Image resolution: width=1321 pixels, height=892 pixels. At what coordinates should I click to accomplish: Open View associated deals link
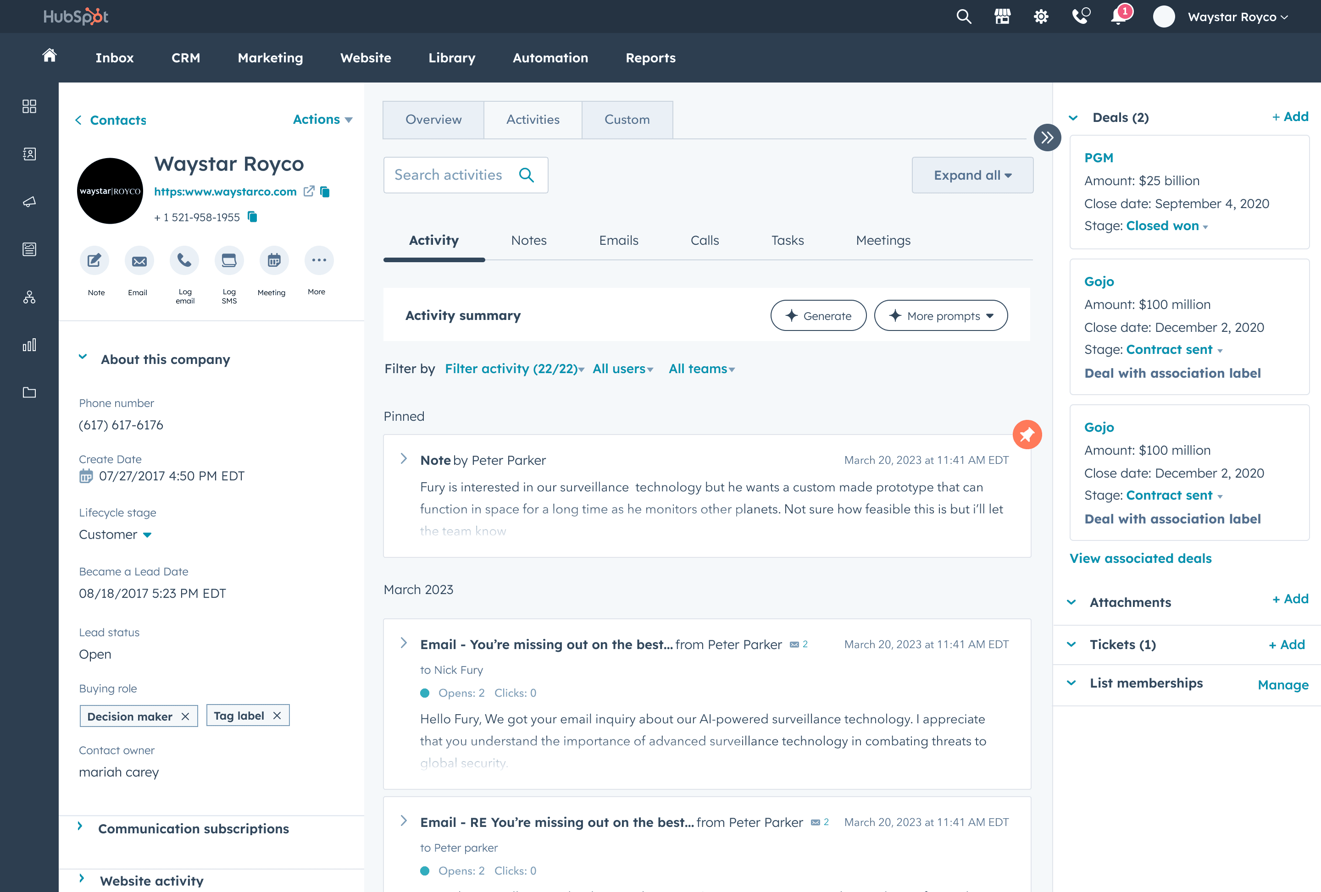pyautogui.click(x=1140, y=558)
